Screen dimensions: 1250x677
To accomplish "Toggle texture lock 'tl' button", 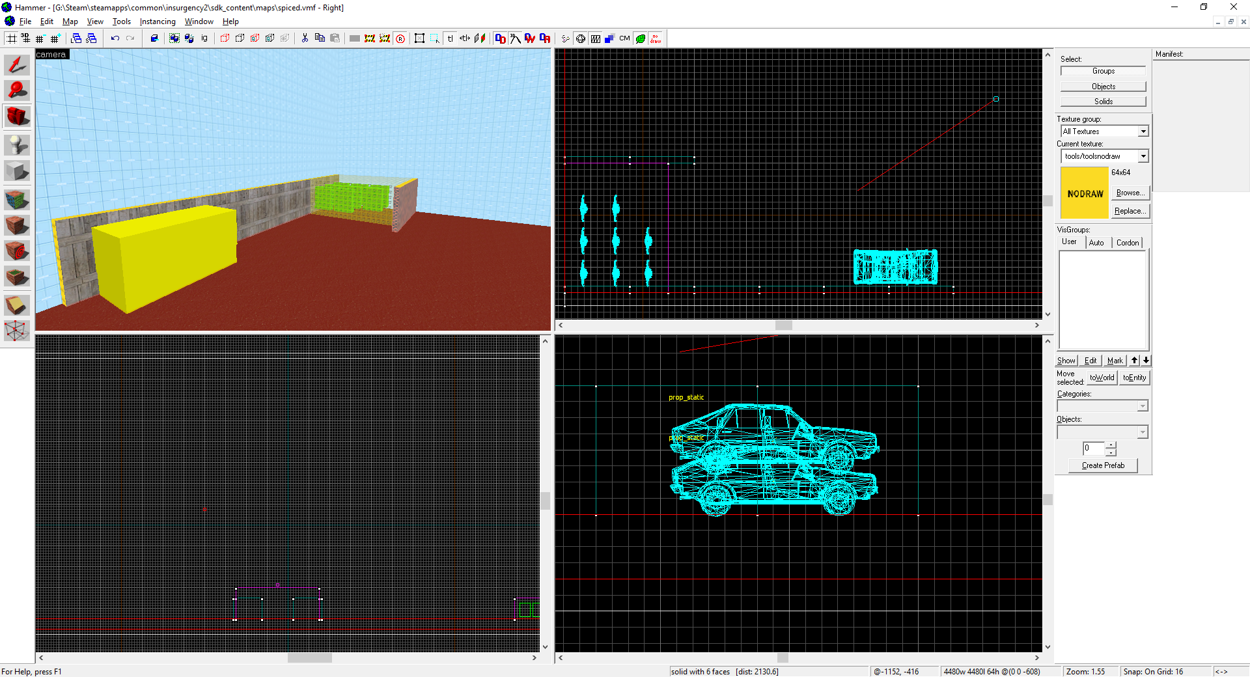I will [x=450, y=38].
